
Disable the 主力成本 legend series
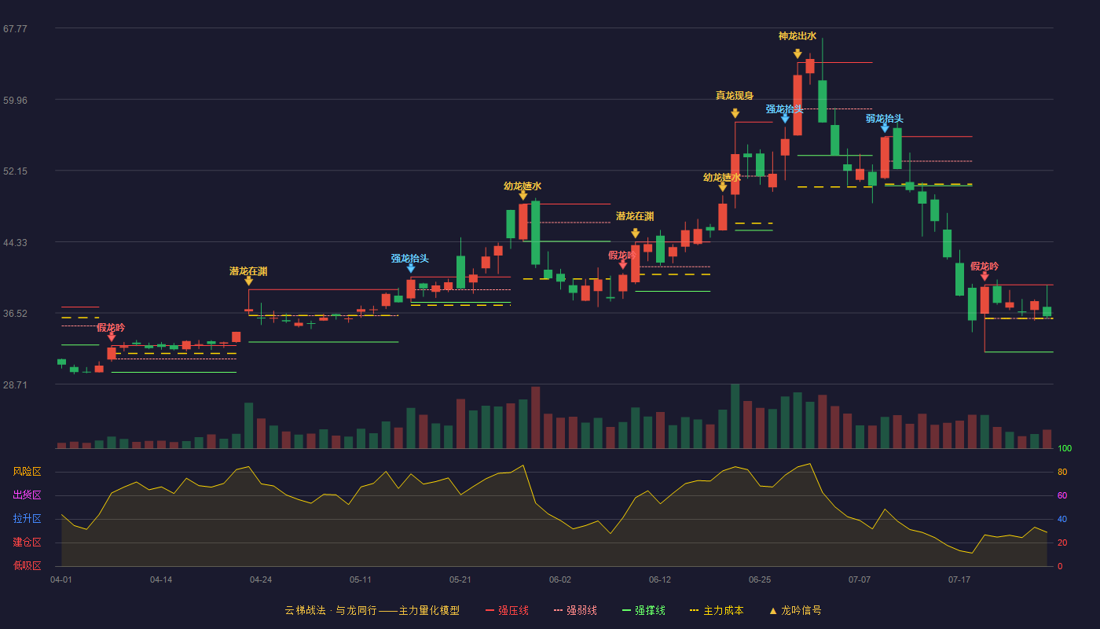coord(717,610)
